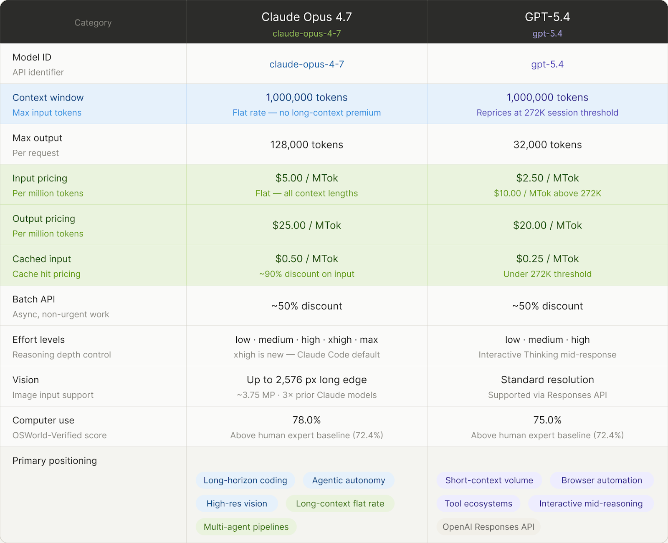Select the 128,000 tokens cell
Viewport: 668px width, 543px height.
[x=306, y=145]
